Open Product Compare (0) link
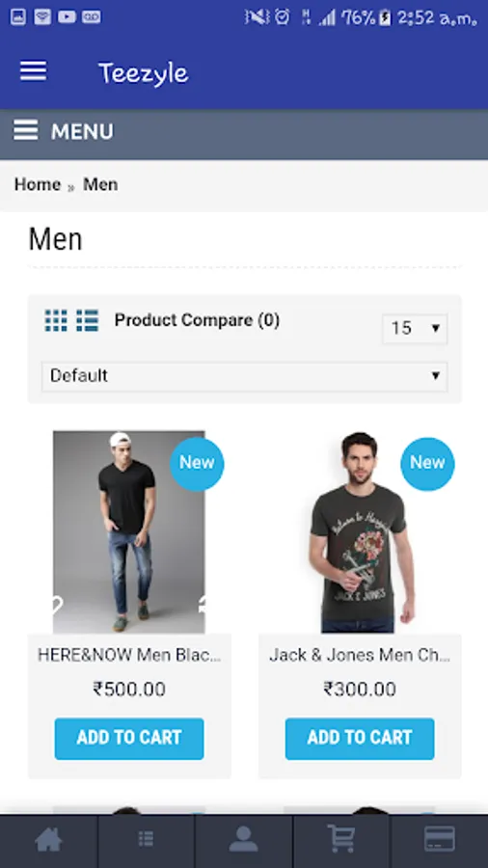This screenshot has width=488, height=868. tap(197, 320)
